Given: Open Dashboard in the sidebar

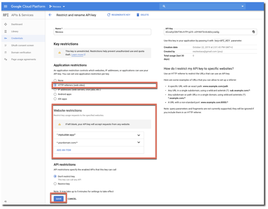Looking at the screenshot, I should (x=17, y=24).
